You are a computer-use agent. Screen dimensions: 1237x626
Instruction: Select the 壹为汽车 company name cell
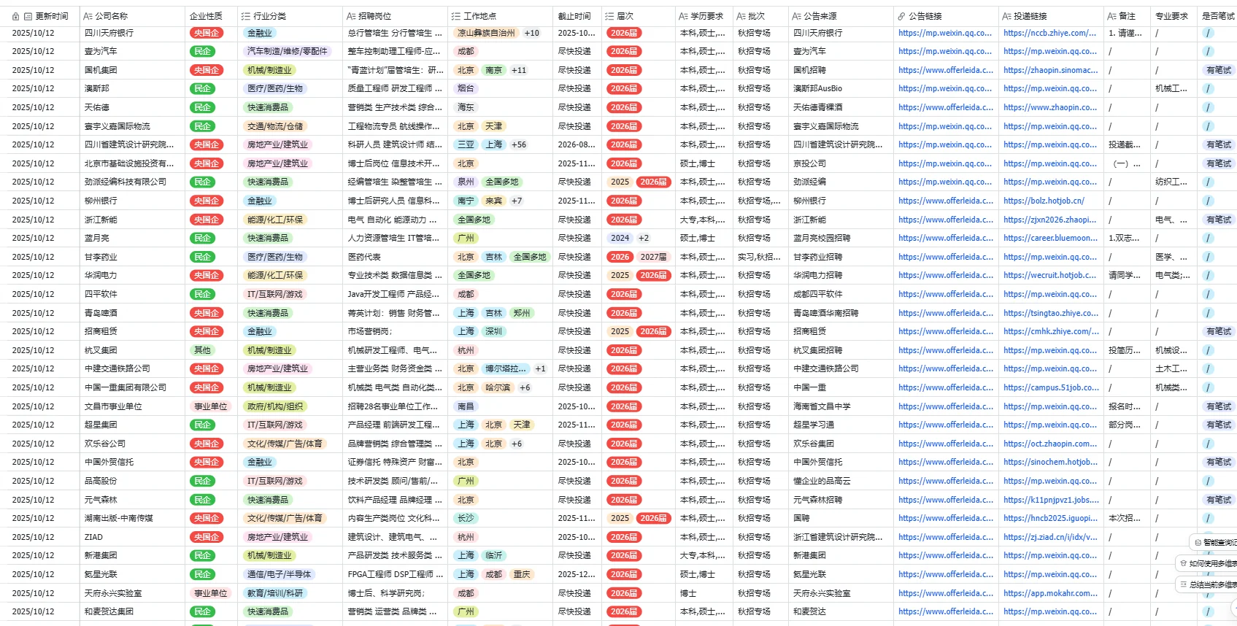tap(132, 51)
